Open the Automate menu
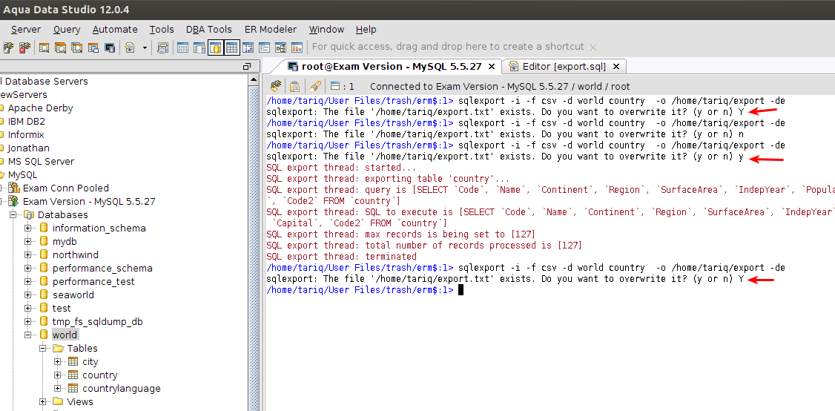The width and height of the screenshot is (835, 411). click(115, 30)
